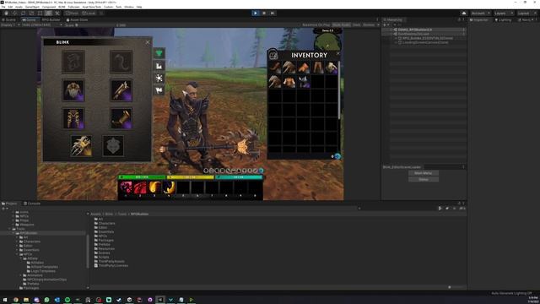Select the Move tool in Unity toolbar
The height and width of the screenshot is (304, 540).
[x=15, y=14]
